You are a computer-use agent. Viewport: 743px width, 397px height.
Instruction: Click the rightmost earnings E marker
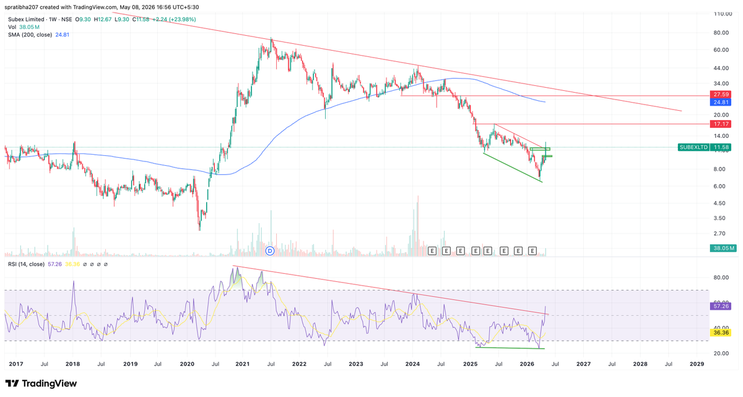click(532, 250)
